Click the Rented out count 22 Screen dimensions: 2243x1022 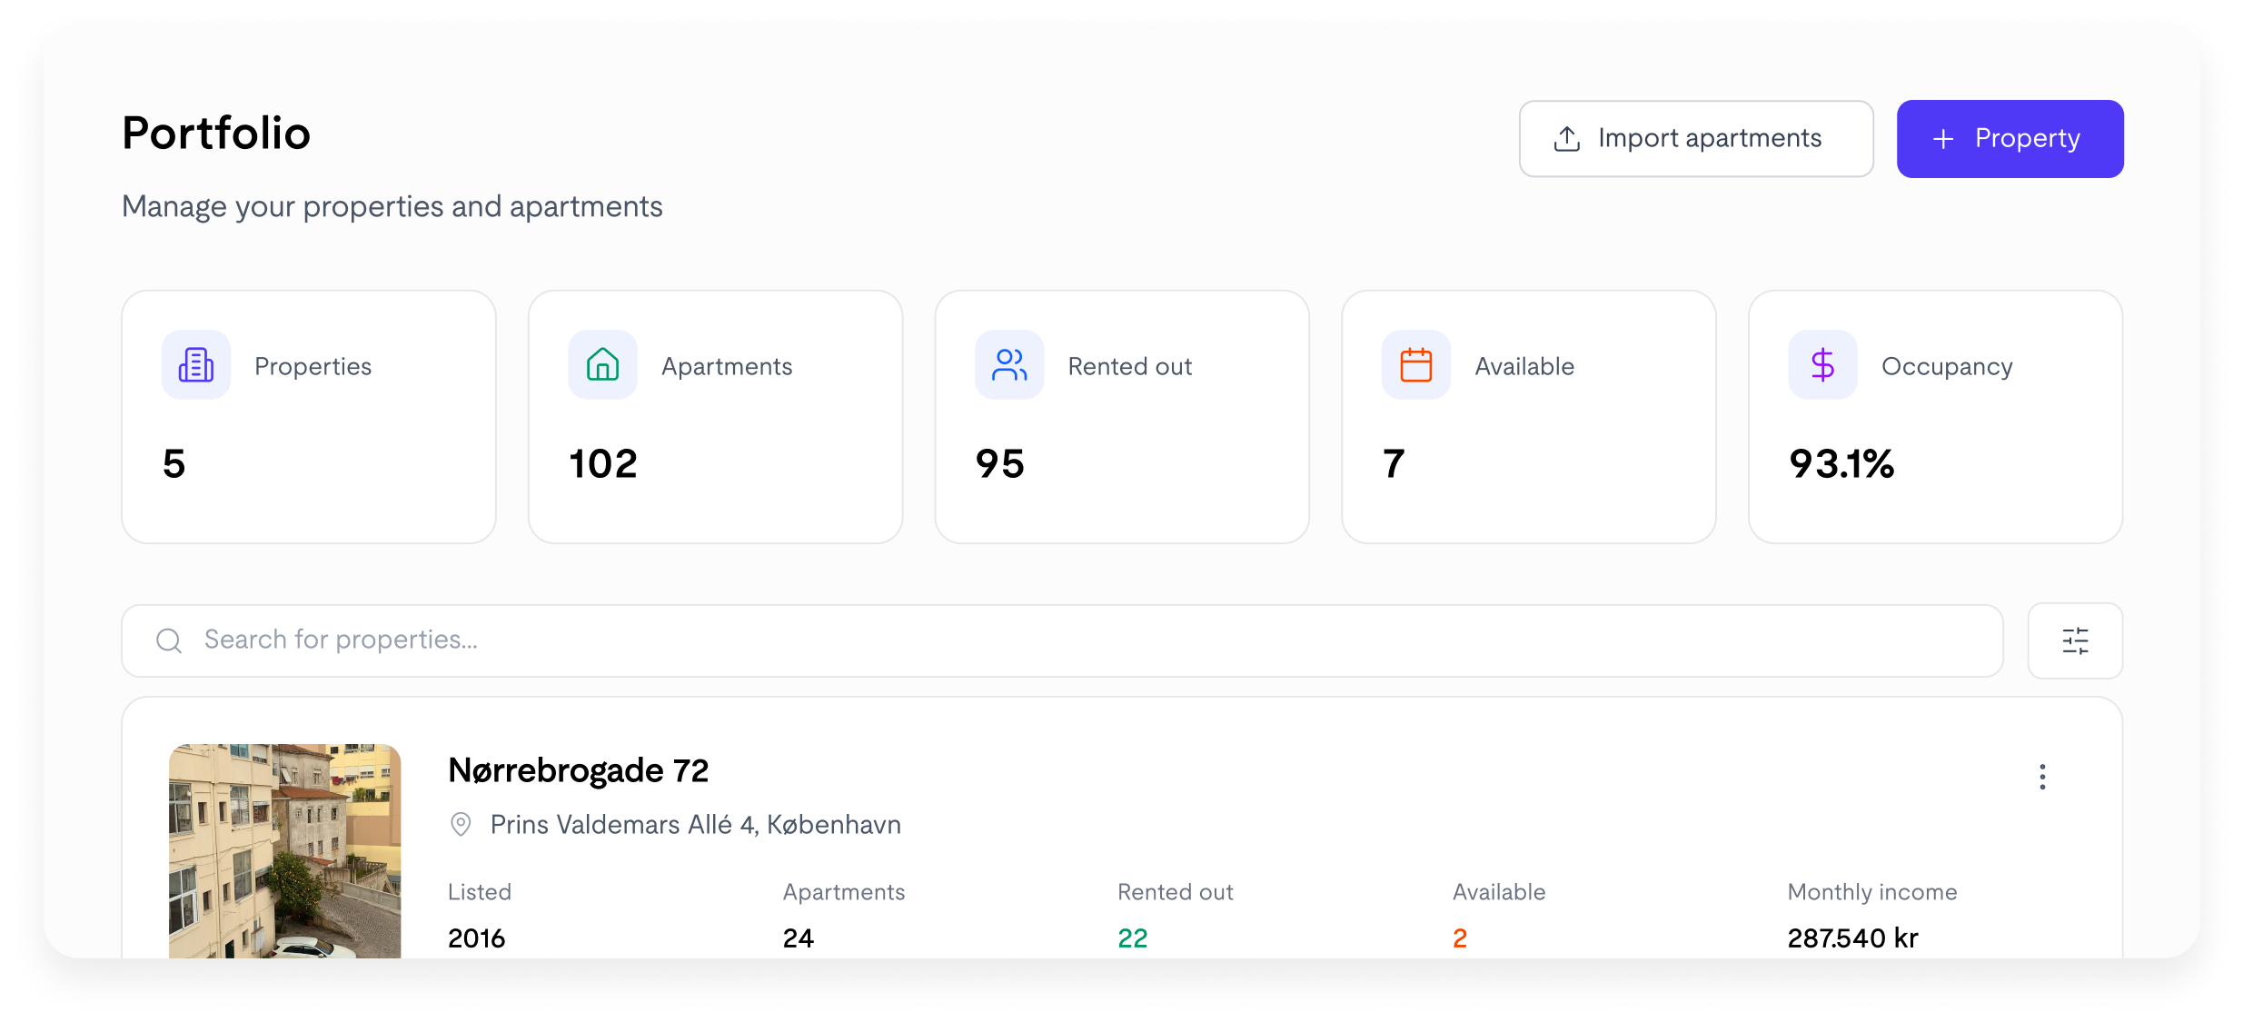point(1132,938)
